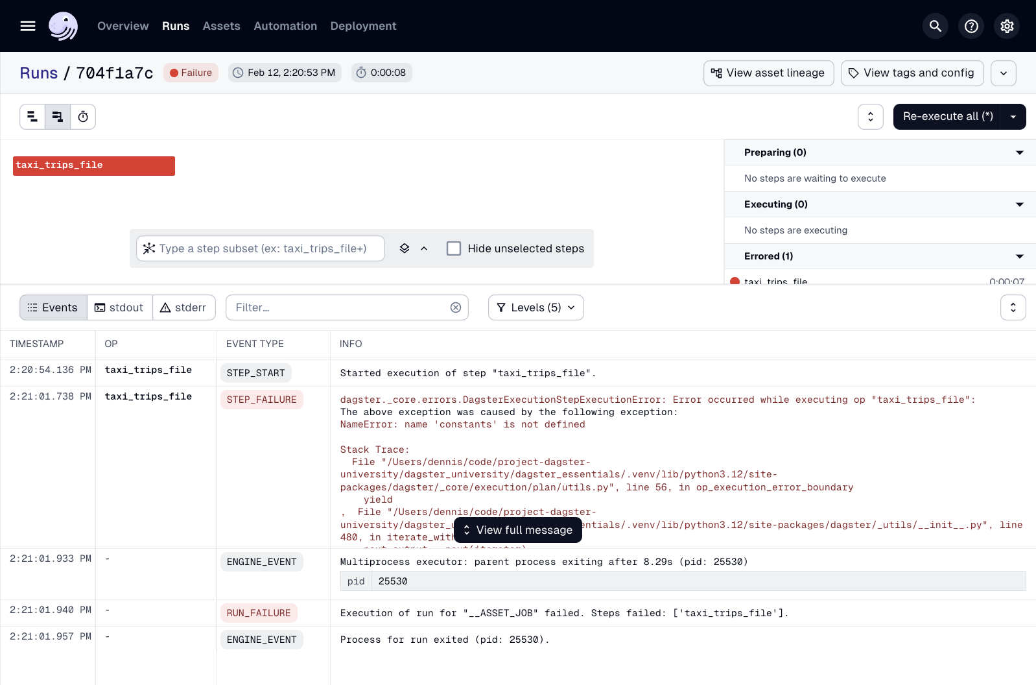The width and height of the screenshot is (1036, 685).
Task: Open the hamburger navigation menu
Action: click(x=28, y=26)
